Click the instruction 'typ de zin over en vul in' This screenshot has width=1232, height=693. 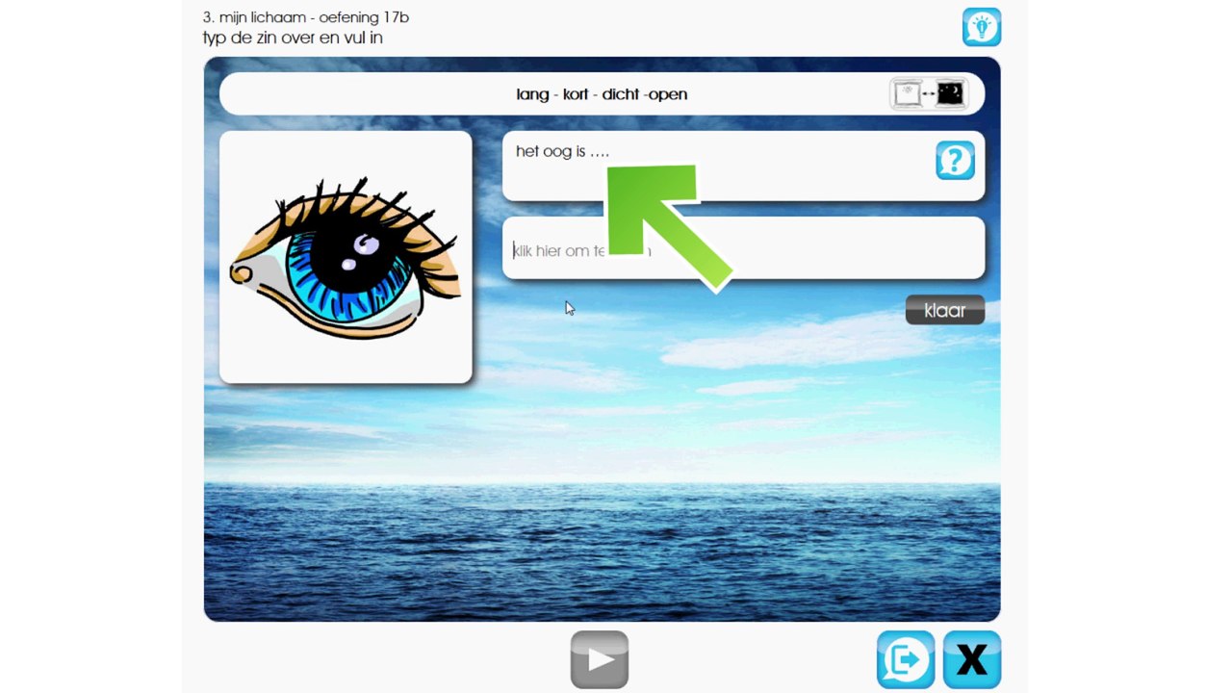[x=293, y=38]
